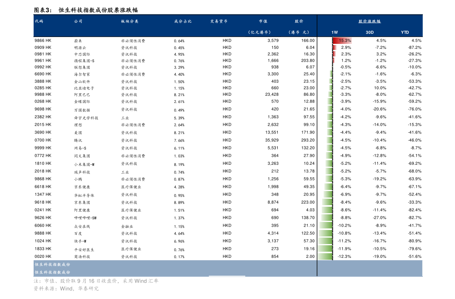Select company name 哔哩哔哩-SW
The width and height of the screenshot is (455, 299).
pos(85,218)
